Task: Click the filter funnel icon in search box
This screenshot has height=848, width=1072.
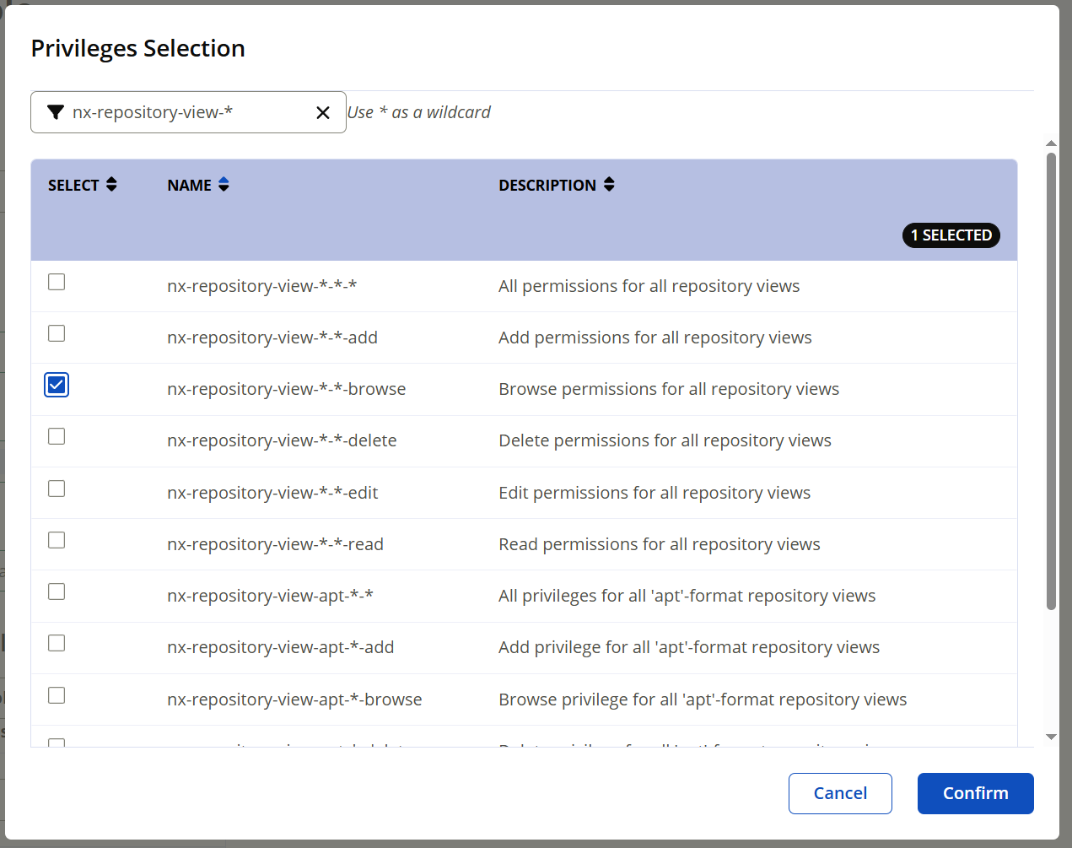Action: click(56, 112)
